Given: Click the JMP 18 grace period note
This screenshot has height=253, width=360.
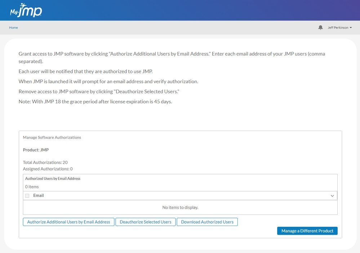Looking at the screenshot, I should tap(95, 101).
